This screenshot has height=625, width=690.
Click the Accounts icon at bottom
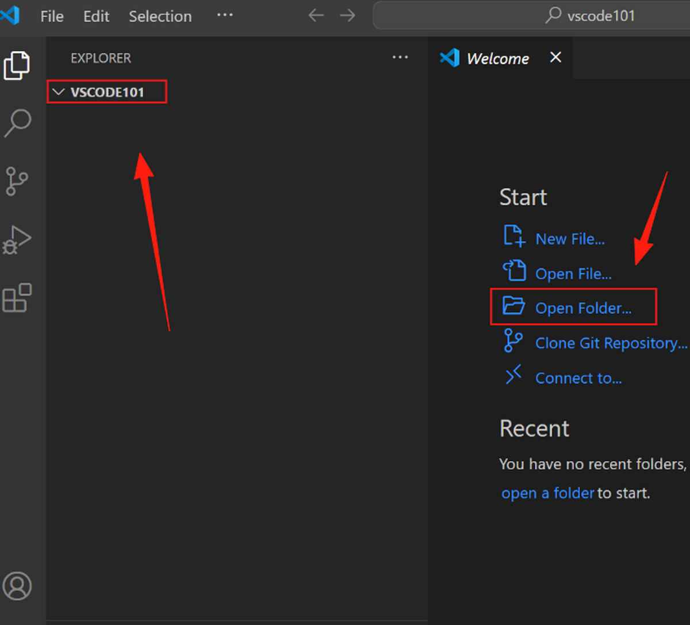click(18, 586)
